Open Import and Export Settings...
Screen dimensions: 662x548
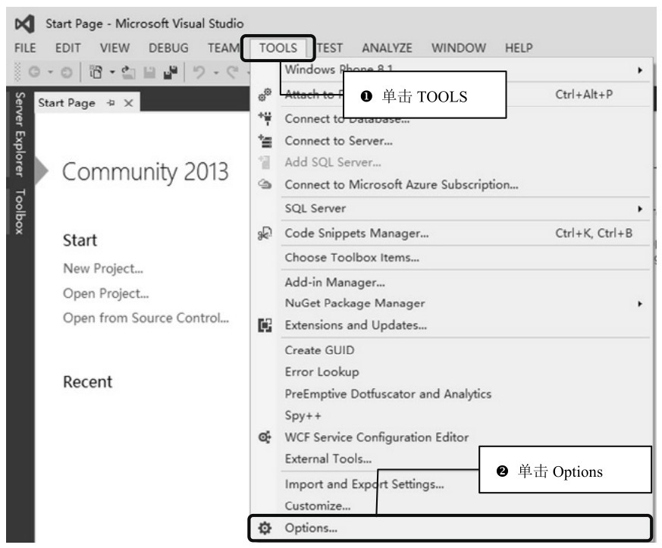click(x=366, y=484)
